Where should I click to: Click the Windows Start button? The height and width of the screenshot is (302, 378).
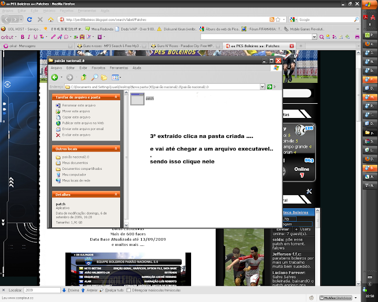pyautogui.click(x=369, y=5)
